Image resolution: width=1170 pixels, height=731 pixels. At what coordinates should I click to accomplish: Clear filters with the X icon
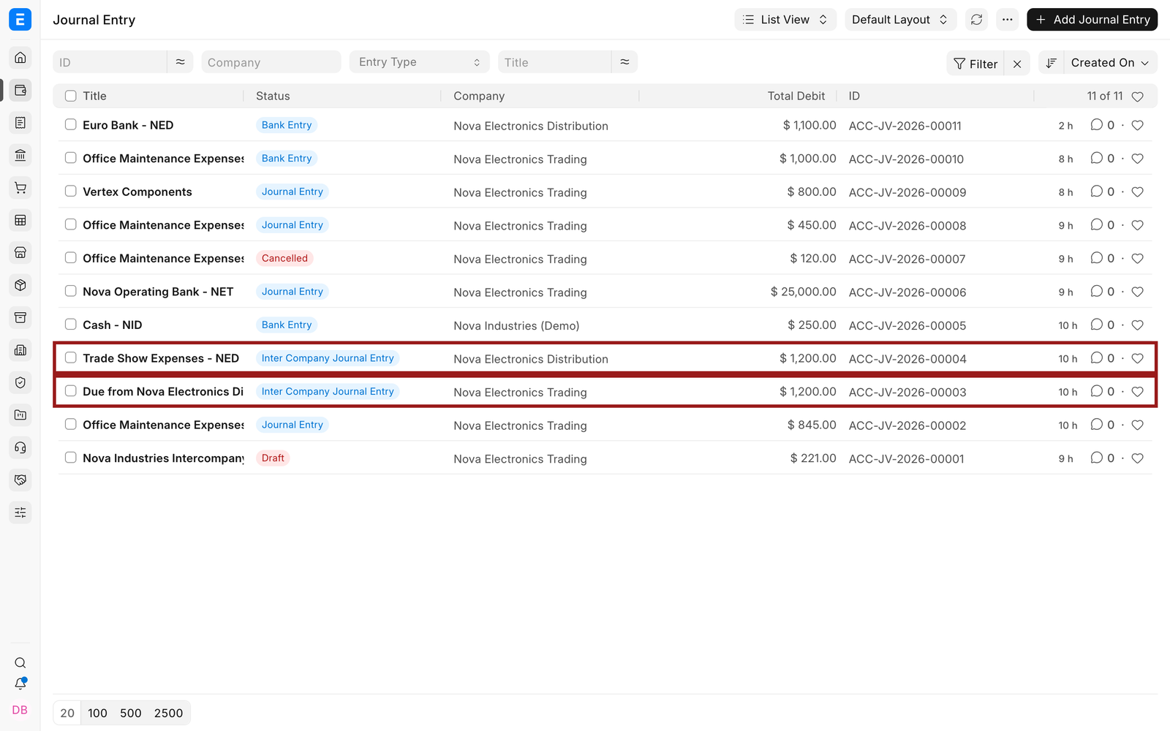1017,64
